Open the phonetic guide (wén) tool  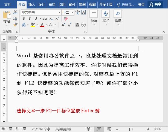(77, 12)
